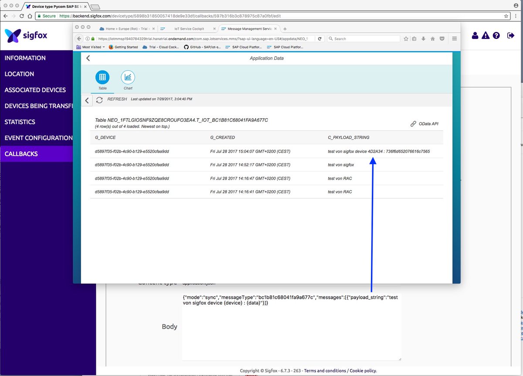Open Chrome three-dot menu
This screenshot has height=376, width=523.
point(517,16)
